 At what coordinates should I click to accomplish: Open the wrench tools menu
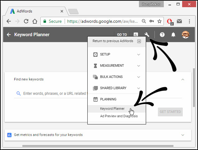(x=147, y=34)
